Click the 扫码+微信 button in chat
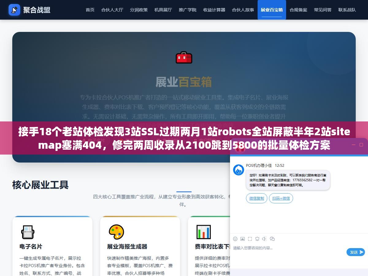The height and width of the screenshot is (276, 368). 281,198
